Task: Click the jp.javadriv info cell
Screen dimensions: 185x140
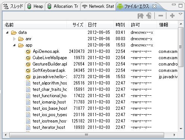Action: click(168, 77)
